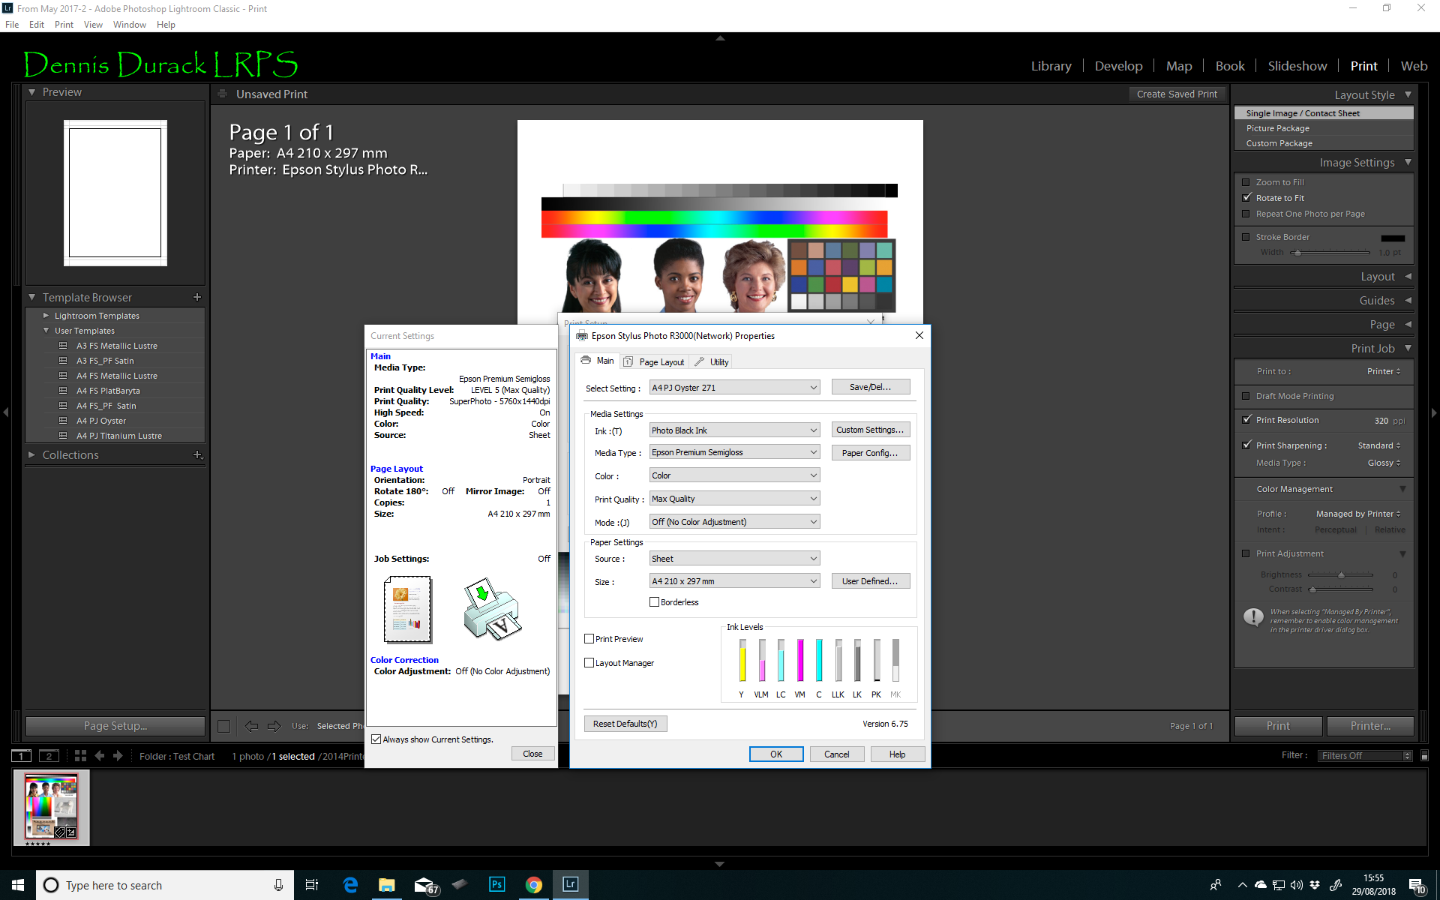Go forward with filmstrip right arrow
This screenshot has height=900, width=1440.
click(x=118, y=756)
